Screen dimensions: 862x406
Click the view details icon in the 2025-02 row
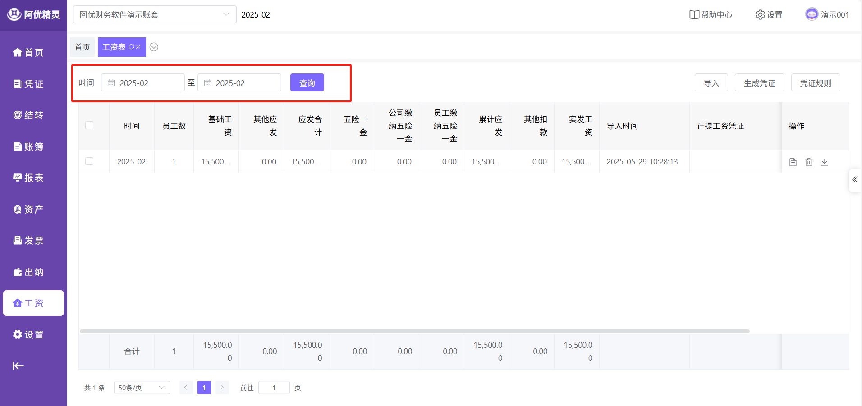coord(793,162)
